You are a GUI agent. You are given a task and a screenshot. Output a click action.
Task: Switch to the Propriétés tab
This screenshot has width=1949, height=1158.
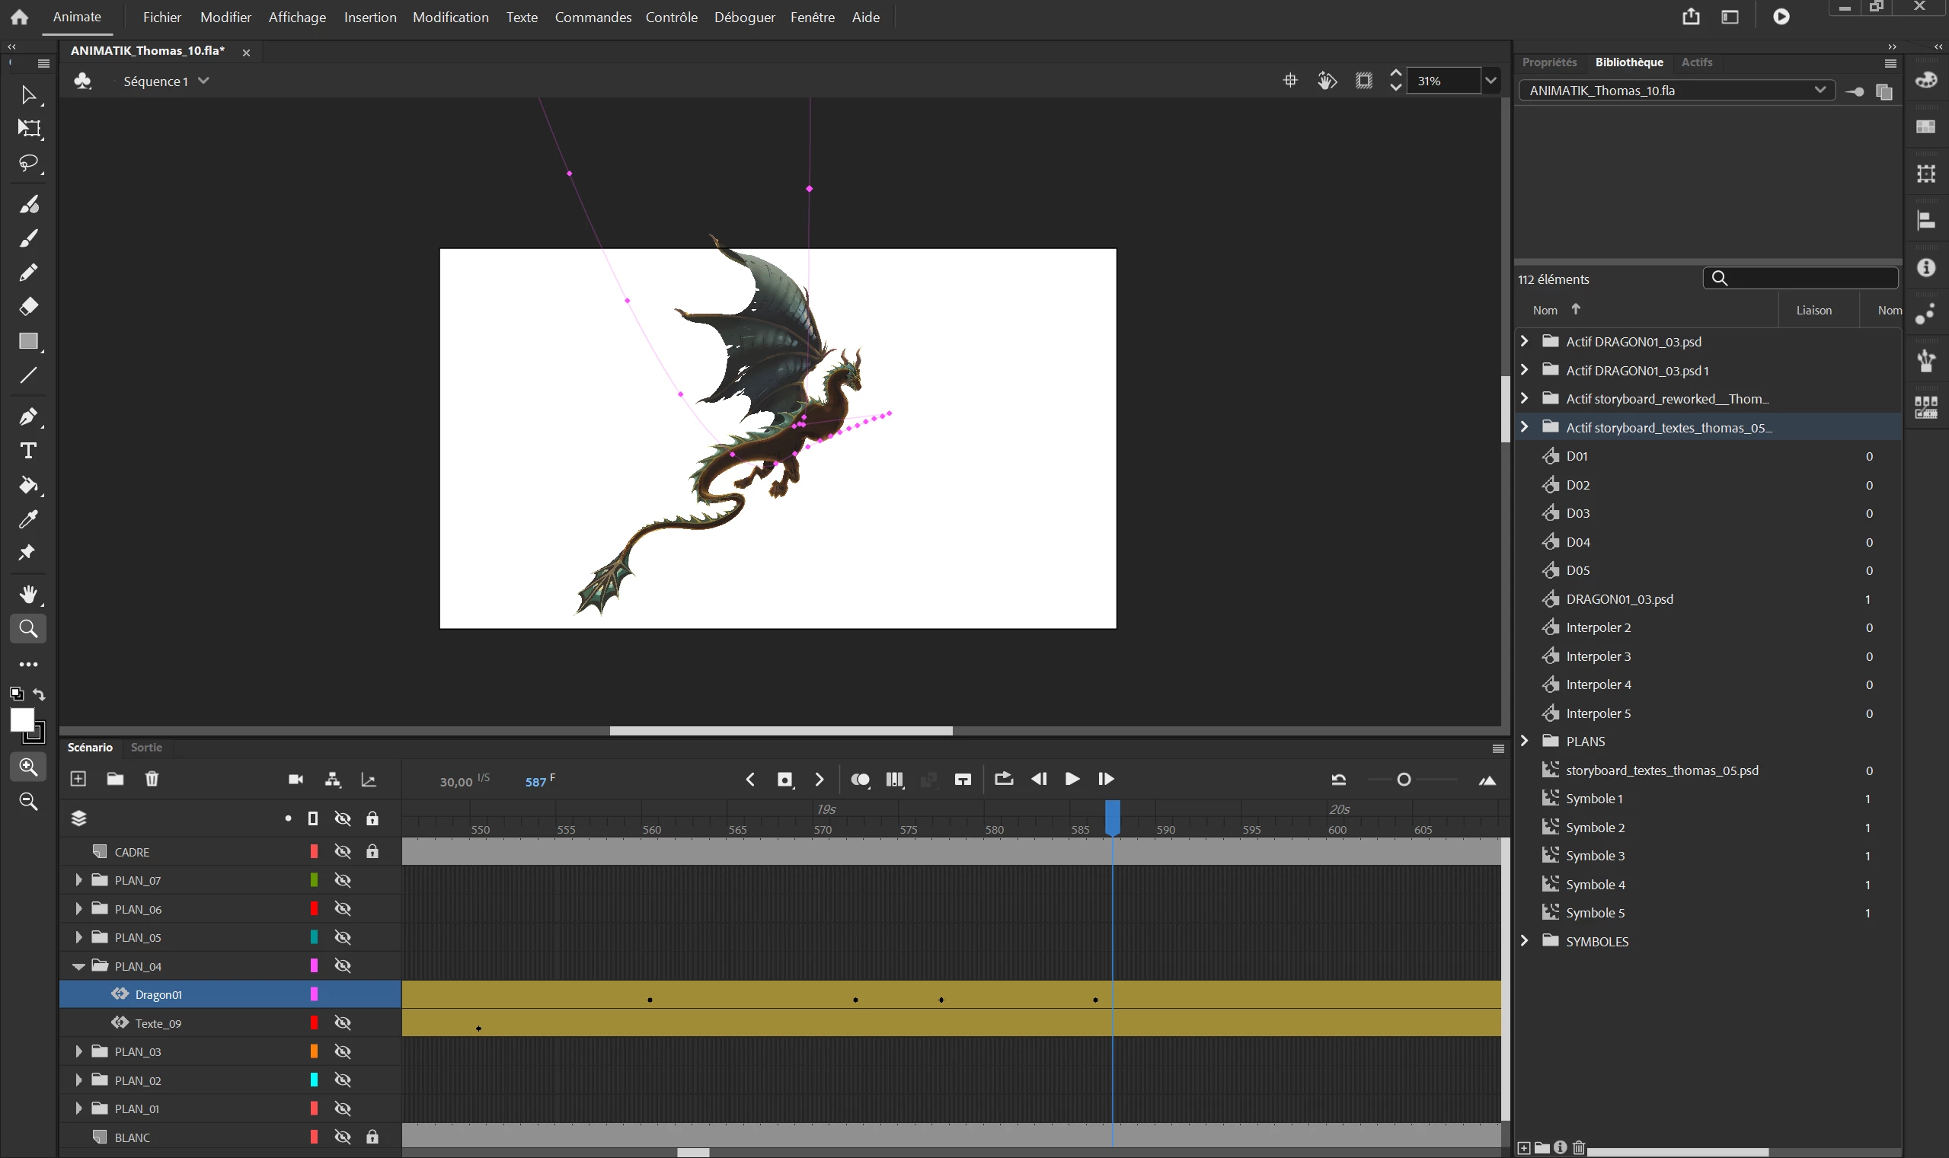[x=1548, y=62]
